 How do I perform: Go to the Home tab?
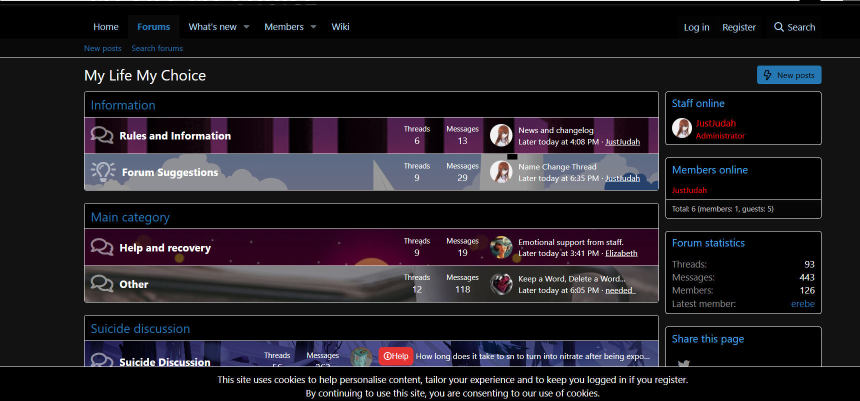coord(106,27)
